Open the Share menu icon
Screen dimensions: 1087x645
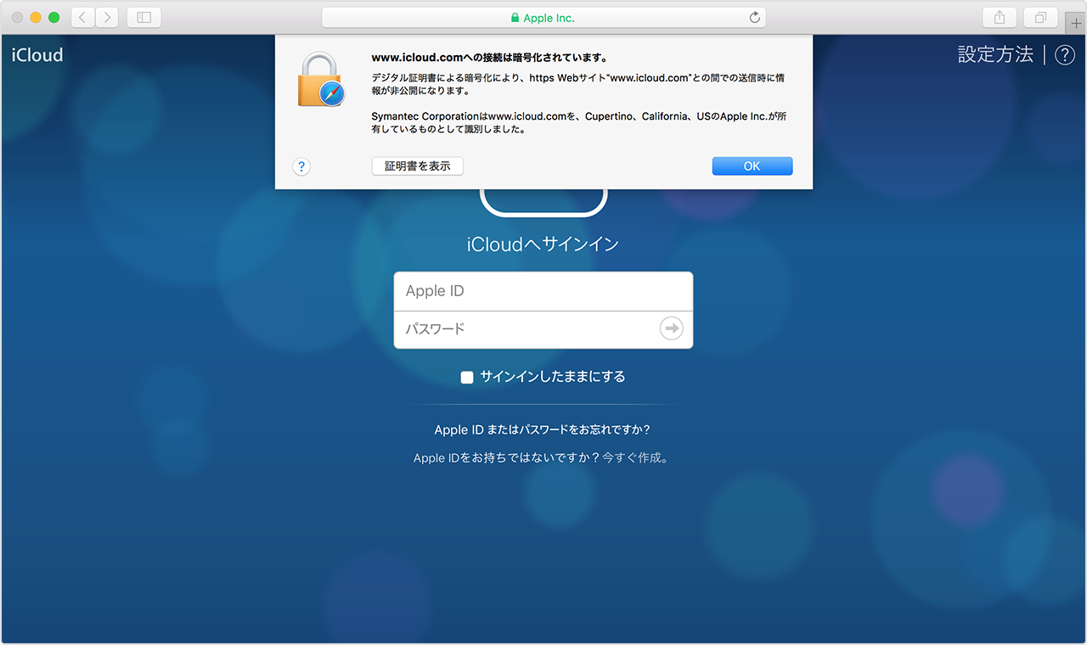tap(999, 17)
